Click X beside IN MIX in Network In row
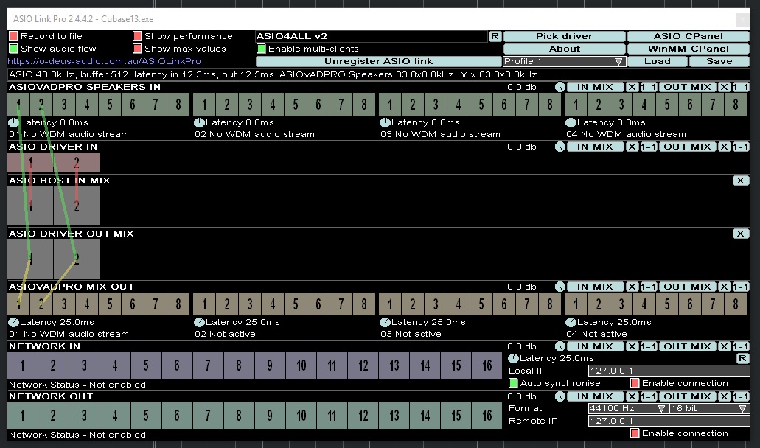 [632, 347]
